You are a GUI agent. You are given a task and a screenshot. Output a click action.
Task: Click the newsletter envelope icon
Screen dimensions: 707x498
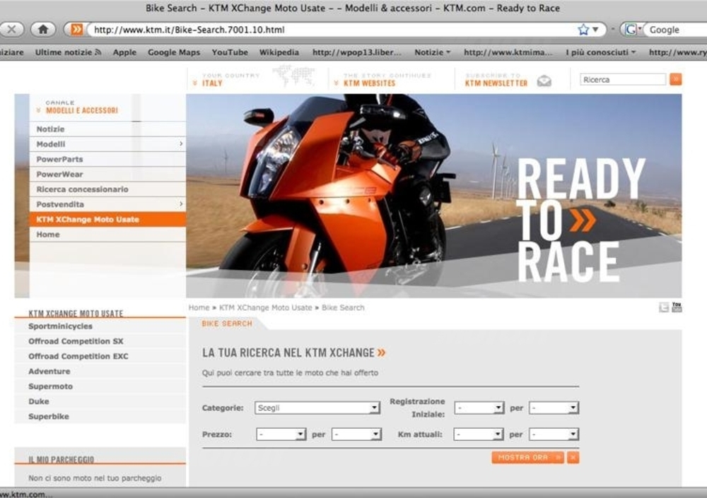(544, 81)
